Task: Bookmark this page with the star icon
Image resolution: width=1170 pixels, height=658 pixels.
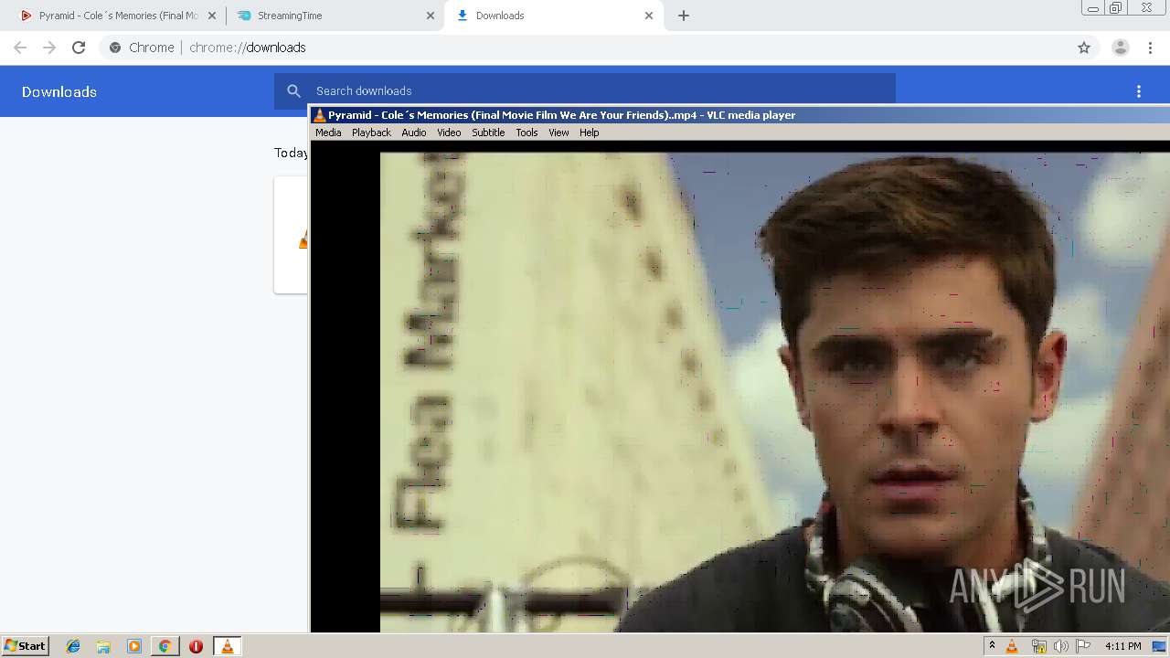Action: coord(1084,48)
